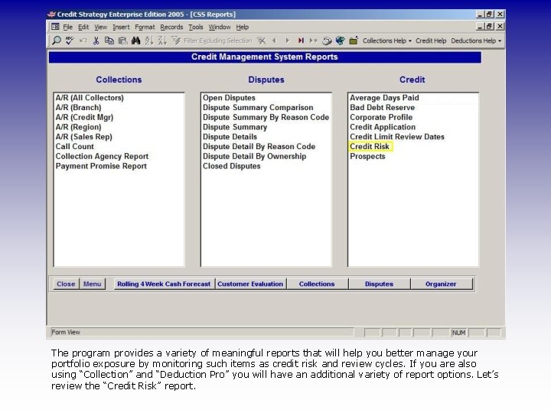The image size is (551, 413).
Task: Select A/R (Branch) report
Action: point(78,108)
